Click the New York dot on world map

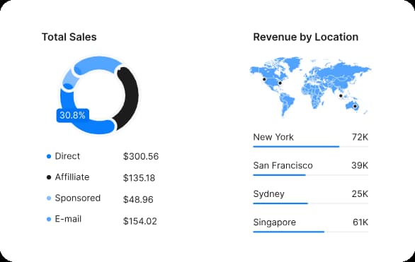click(280, 83)
